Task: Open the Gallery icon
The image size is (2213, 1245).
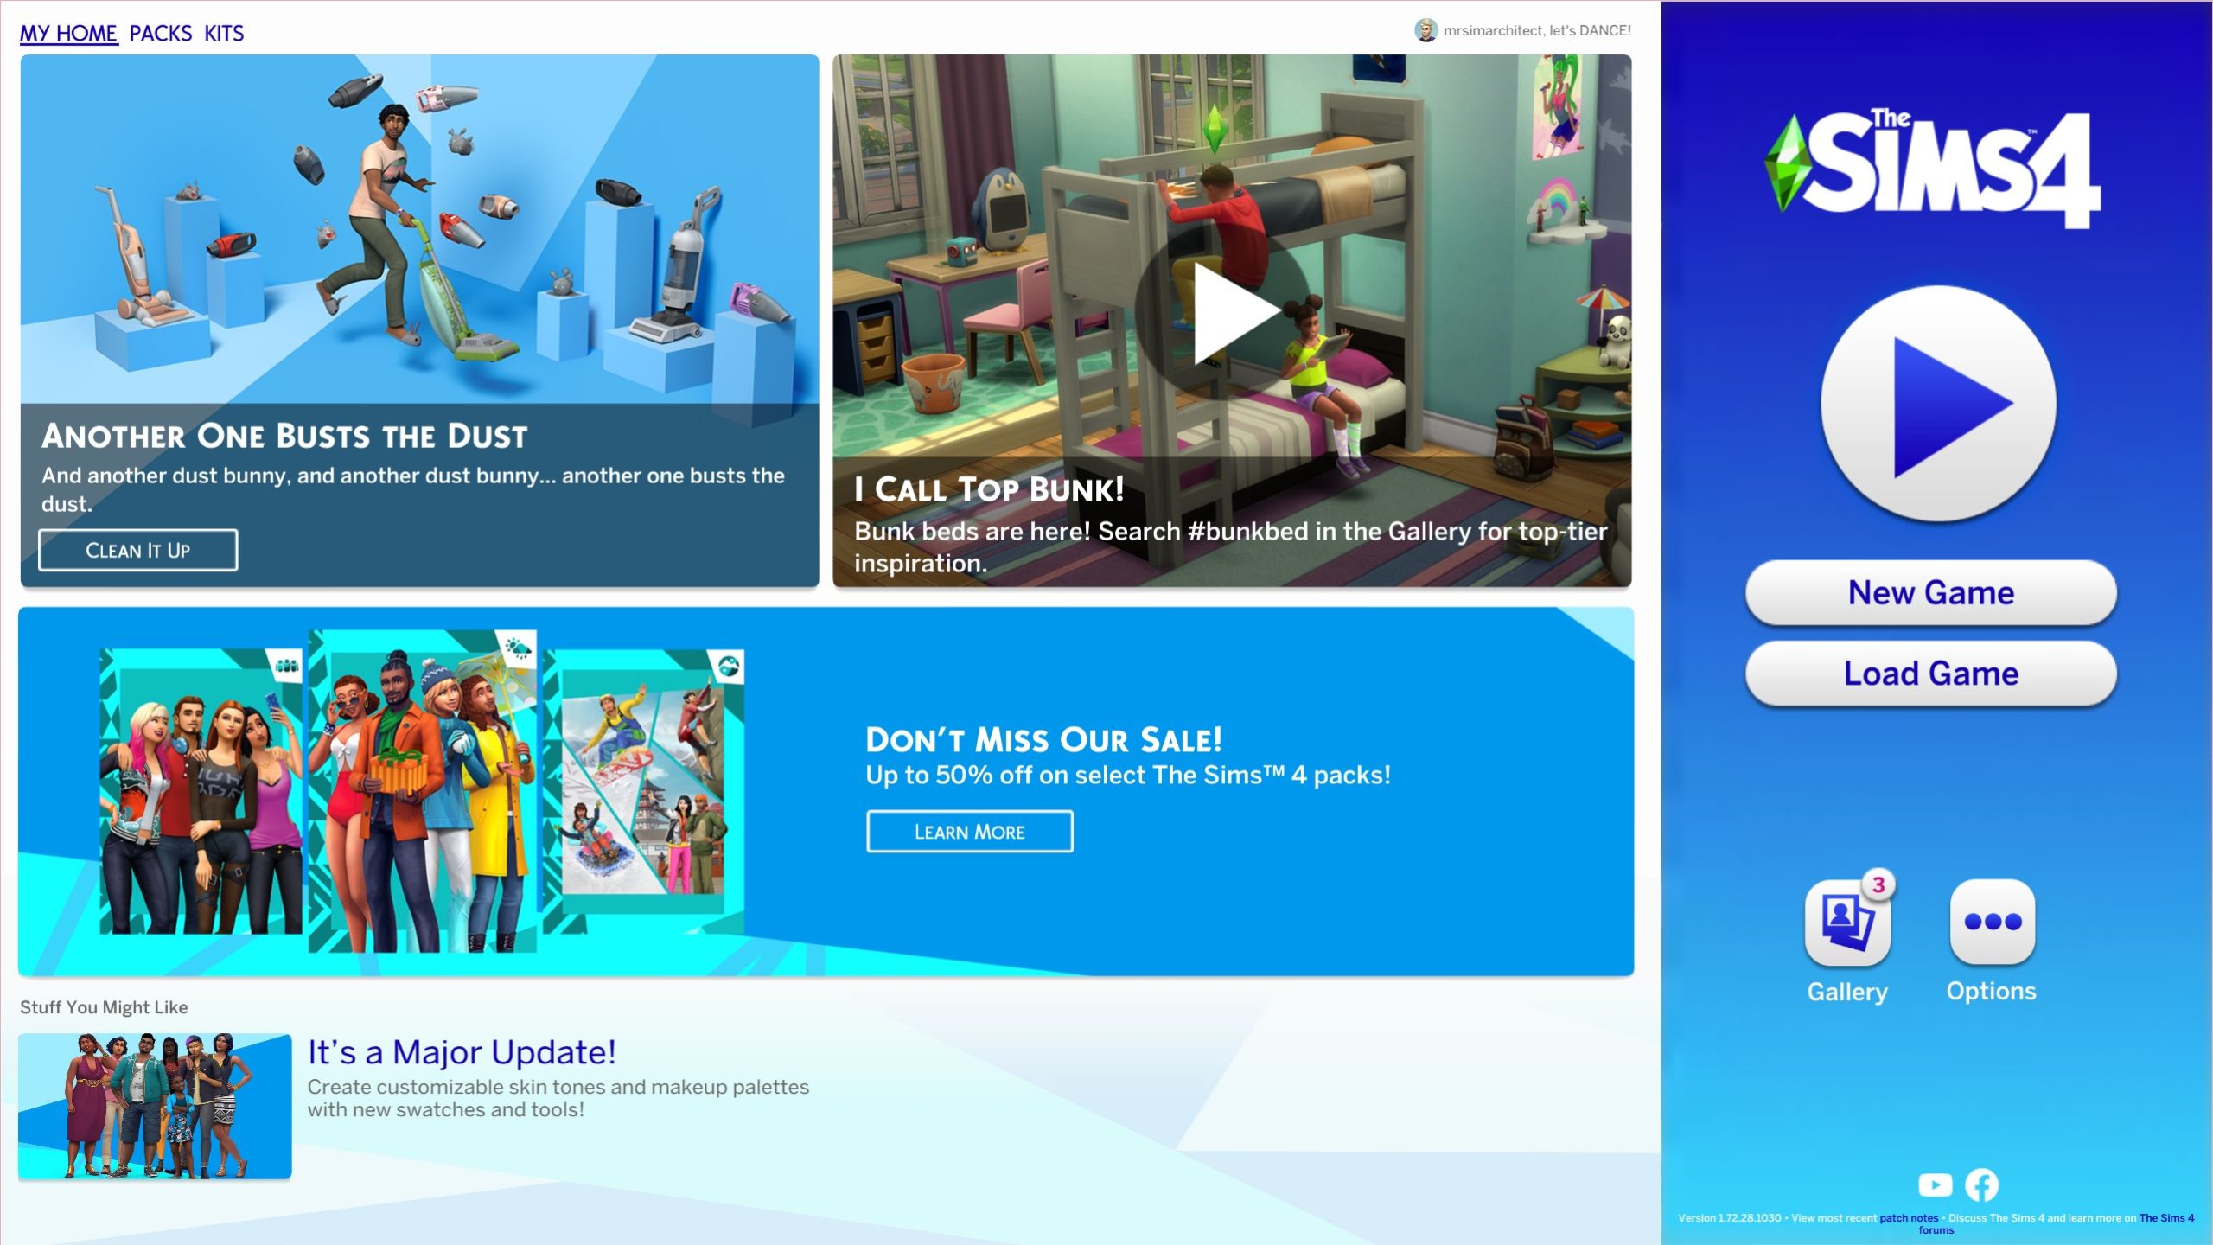Action: coord(1846,923)
